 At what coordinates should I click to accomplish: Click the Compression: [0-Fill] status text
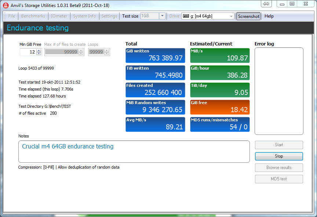[69, 167]
